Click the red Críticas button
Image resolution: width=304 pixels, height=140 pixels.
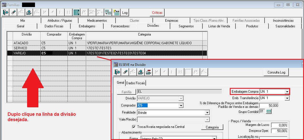click(157, 13)
